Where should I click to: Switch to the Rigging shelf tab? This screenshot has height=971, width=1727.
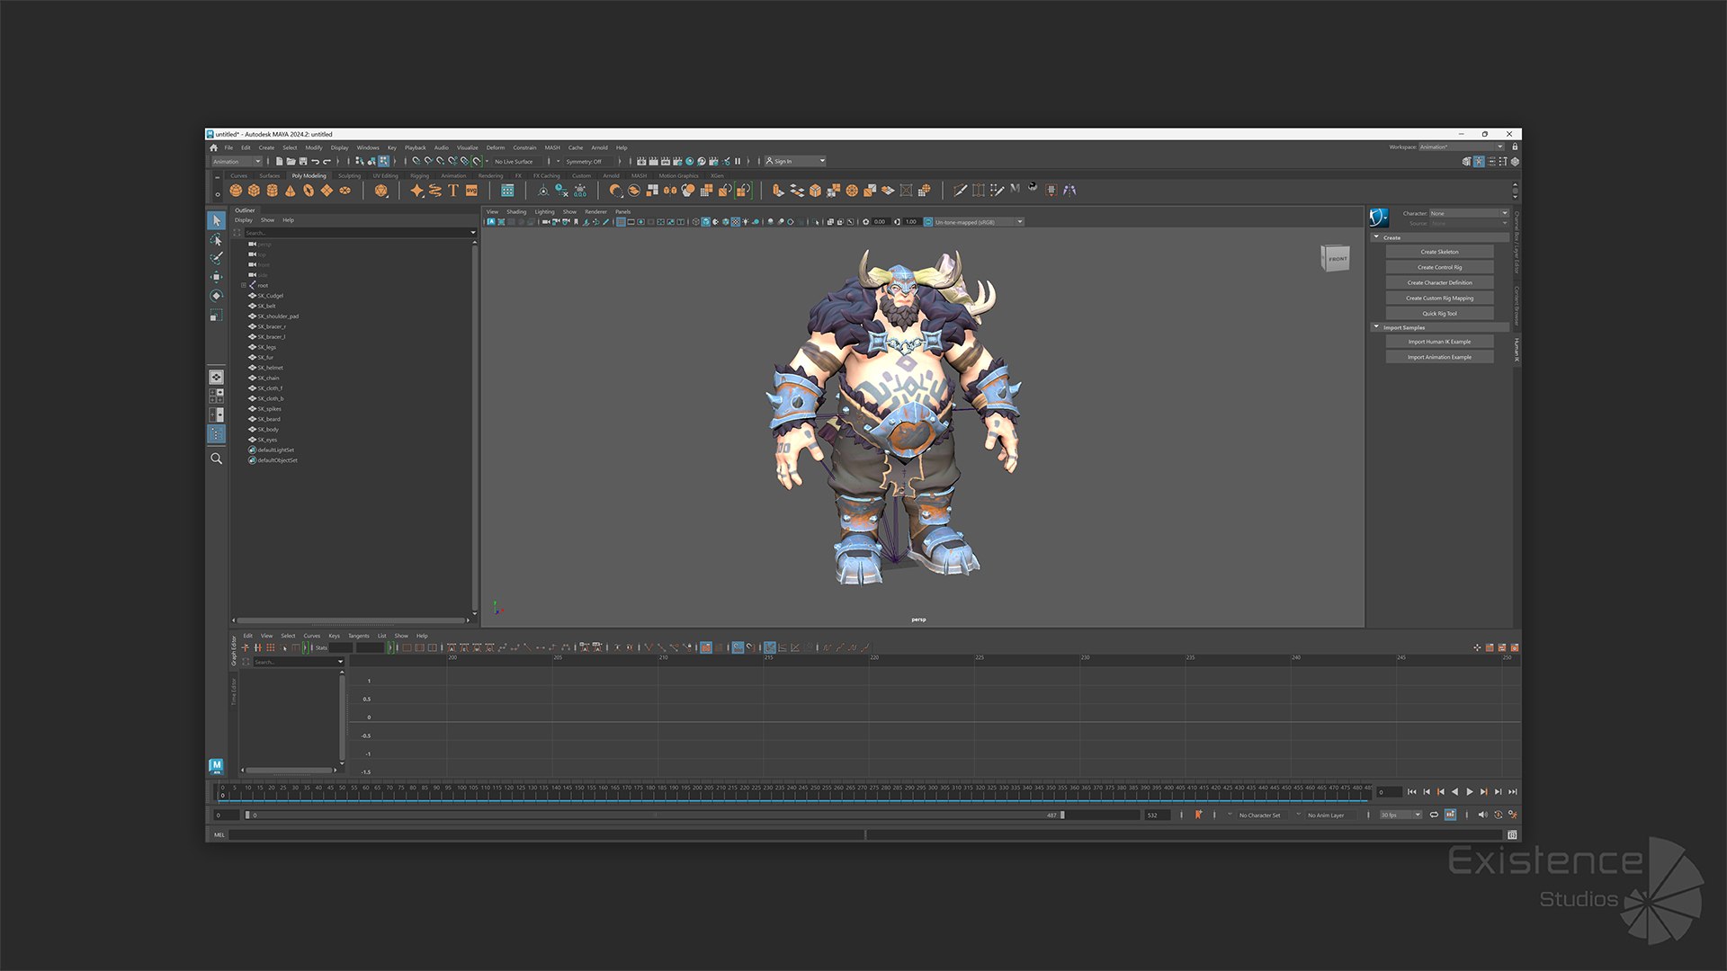point(420,176)
